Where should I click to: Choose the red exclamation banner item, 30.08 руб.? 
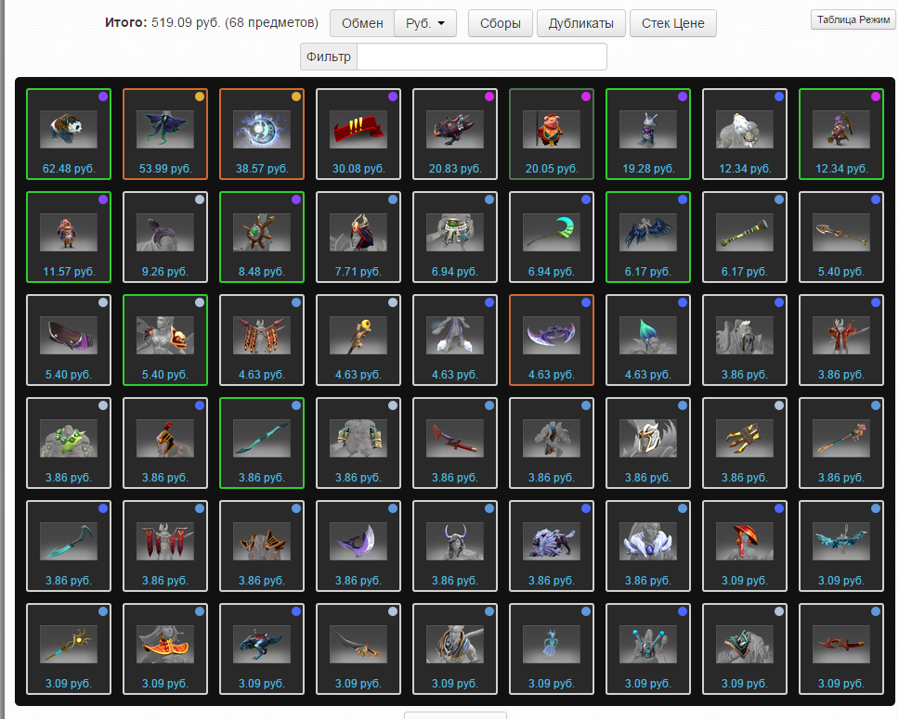[358, 135]
